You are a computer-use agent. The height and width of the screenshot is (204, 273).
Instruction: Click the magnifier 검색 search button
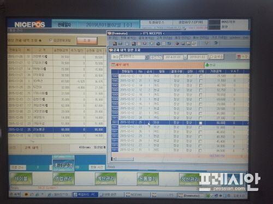(216, 57)
